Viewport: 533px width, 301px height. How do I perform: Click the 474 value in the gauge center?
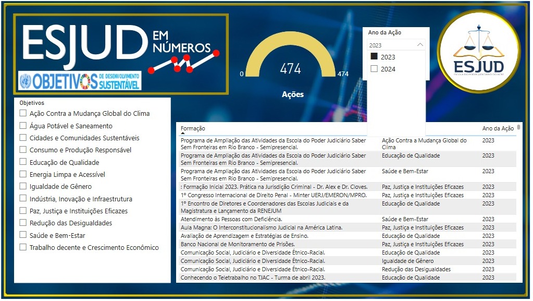click(x=290, y=68)
